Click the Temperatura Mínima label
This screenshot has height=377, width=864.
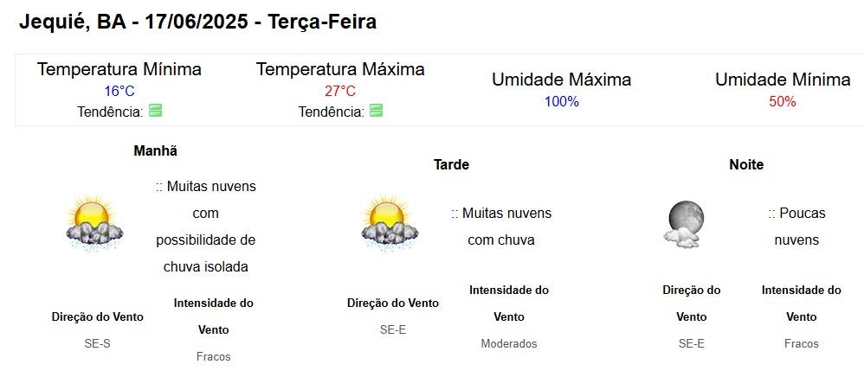[119, 69]
